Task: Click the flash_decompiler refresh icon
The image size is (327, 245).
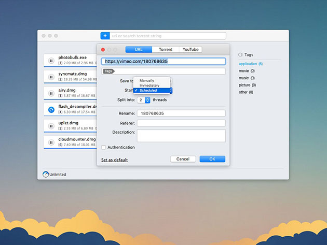Action: coord(51,110)
